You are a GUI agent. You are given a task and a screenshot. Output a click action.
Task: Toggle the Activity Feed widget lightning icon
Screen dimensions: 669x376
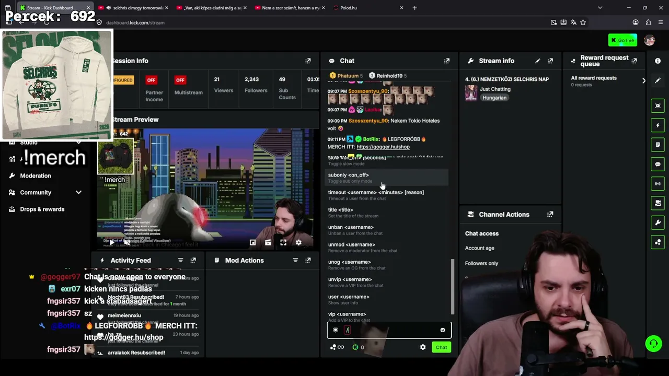658,125
